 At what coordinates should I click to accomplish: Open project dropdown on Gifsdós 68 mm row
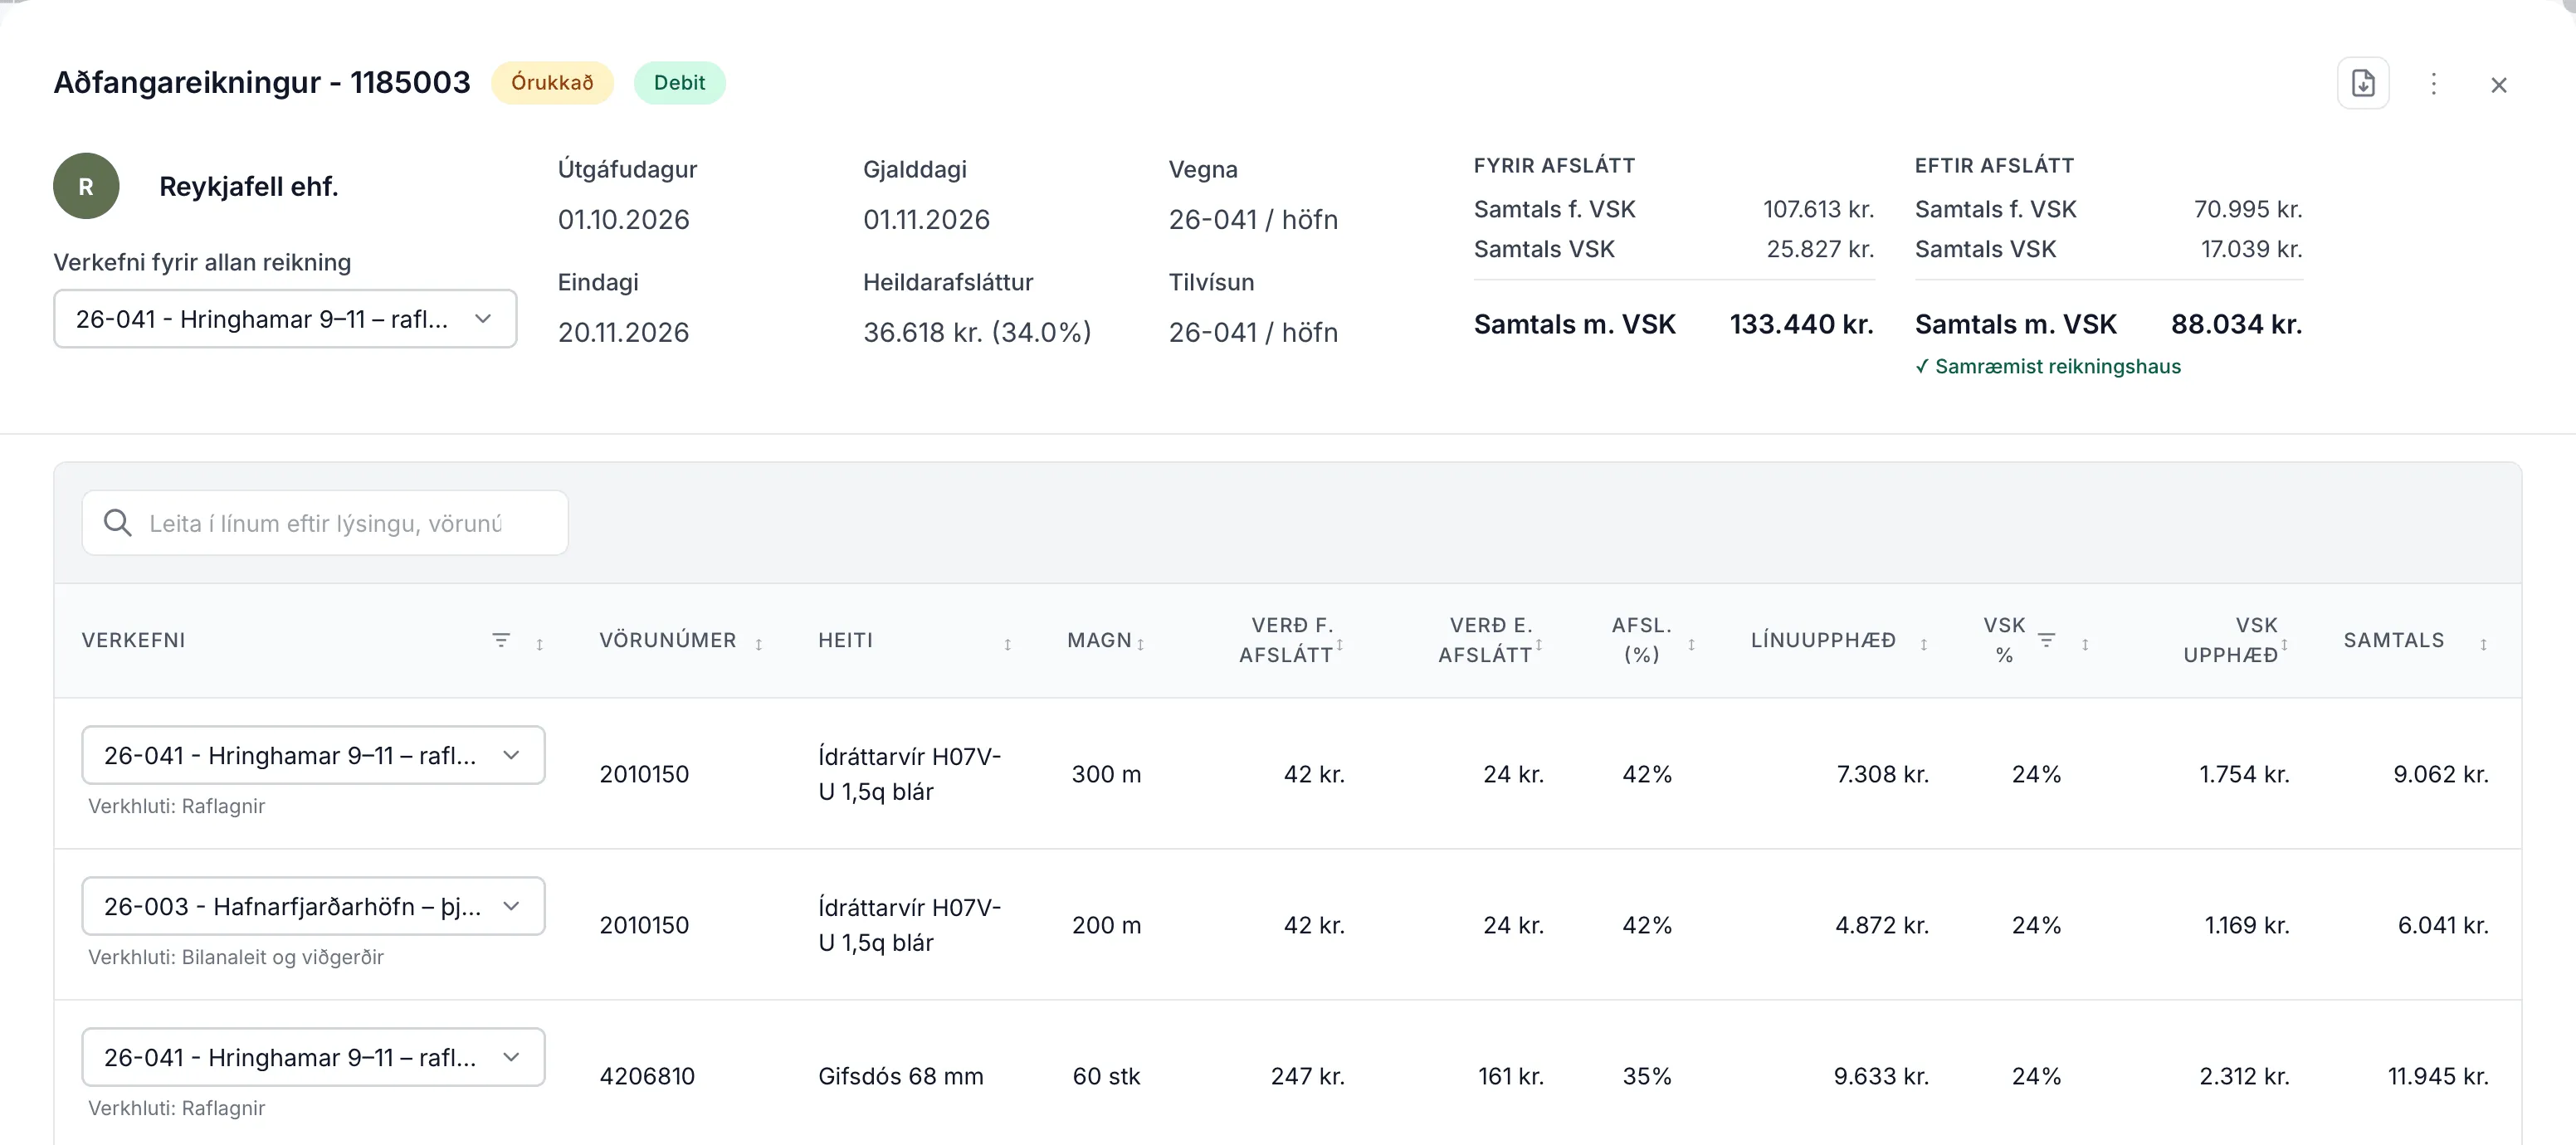pos(313,1057)
